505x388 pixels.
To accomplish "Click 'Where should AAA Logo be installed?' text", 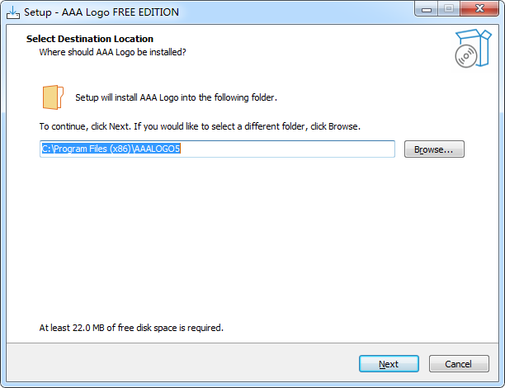I will coord(112,52).
